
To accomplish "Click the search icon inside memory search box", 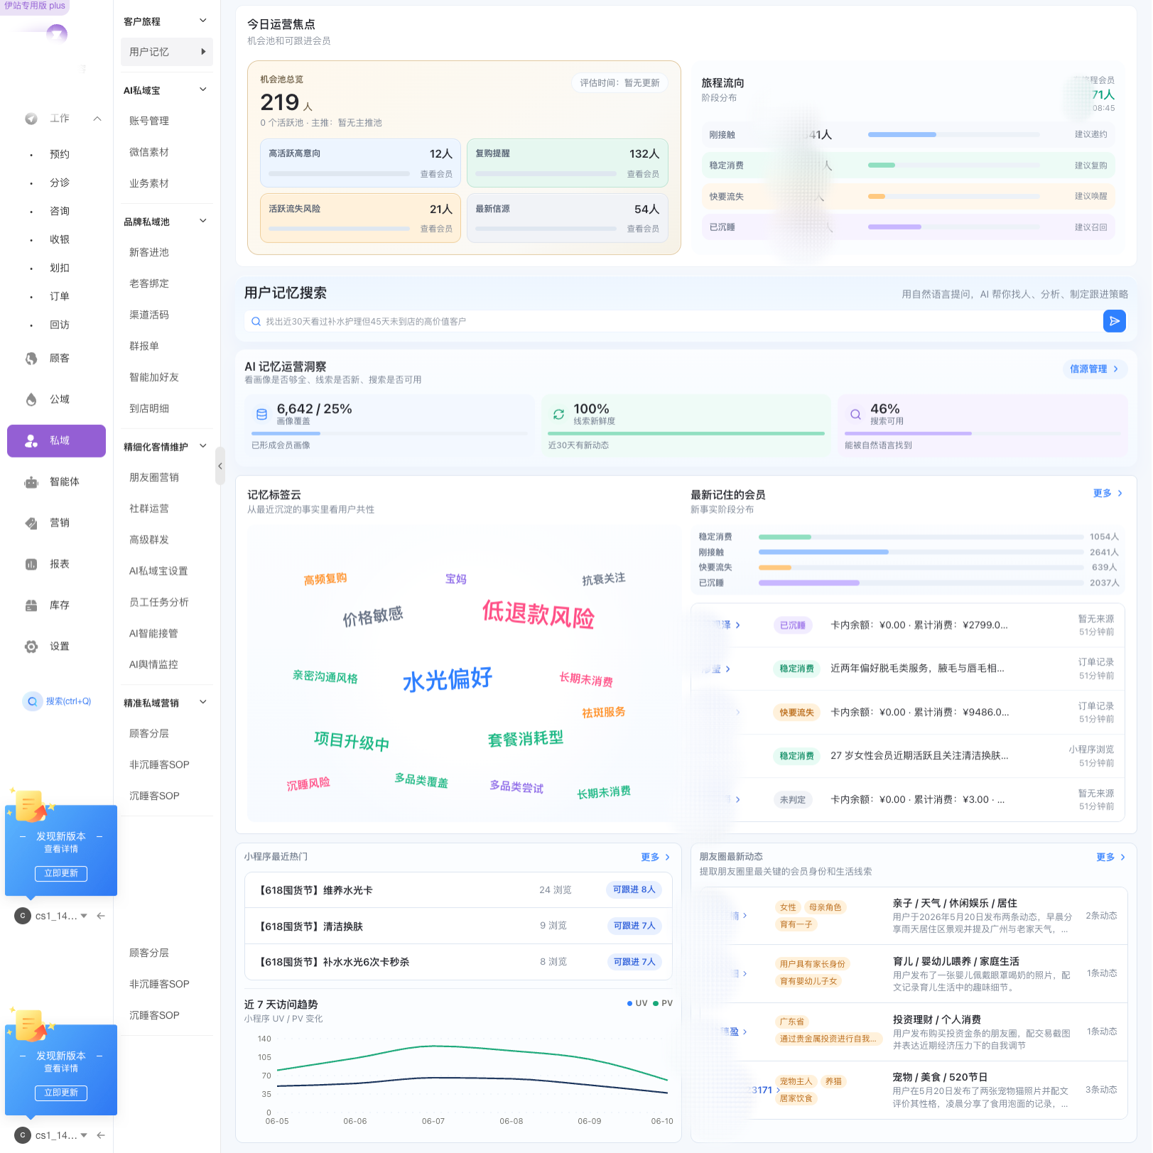I will 256,322.
